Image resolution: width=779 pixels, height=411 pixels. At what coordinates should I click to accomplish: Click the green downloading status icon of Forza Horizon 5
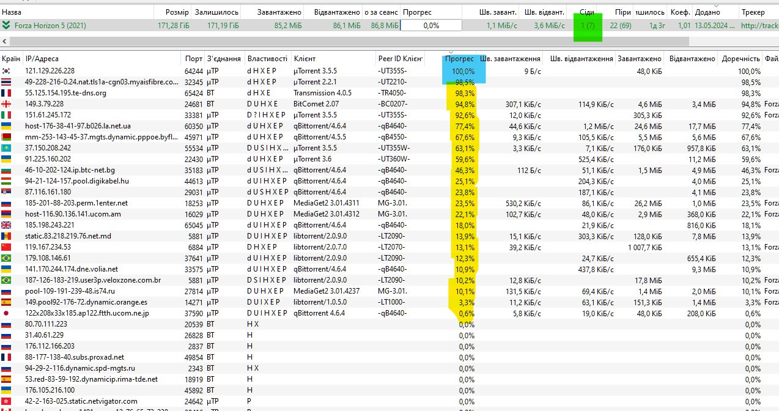click(x=6, y=26)
